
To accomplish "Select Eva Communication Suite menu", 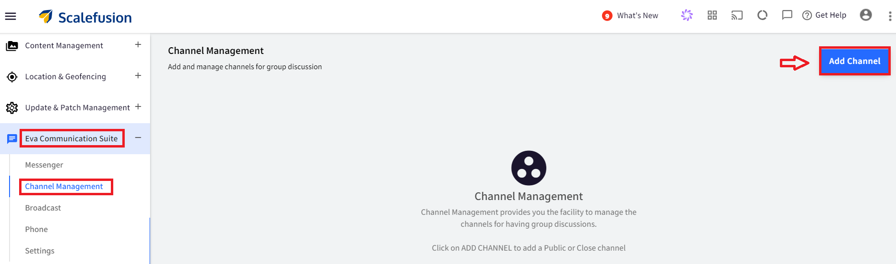I will point(72,138).
